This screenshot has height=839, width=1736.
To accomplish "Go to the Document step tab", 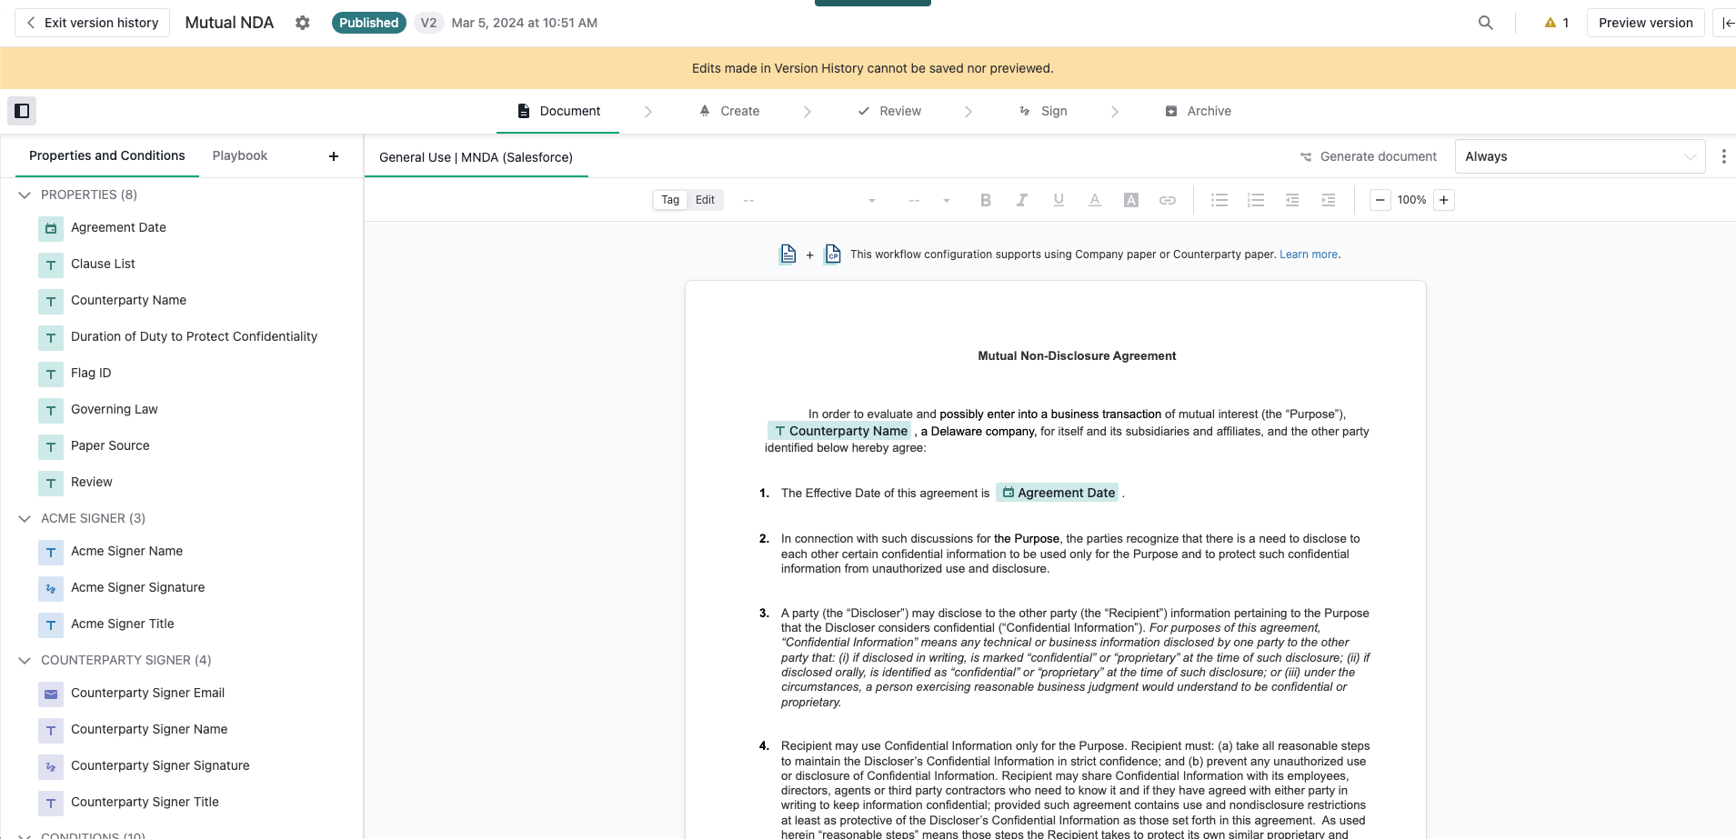I will [x=558, y=111].
